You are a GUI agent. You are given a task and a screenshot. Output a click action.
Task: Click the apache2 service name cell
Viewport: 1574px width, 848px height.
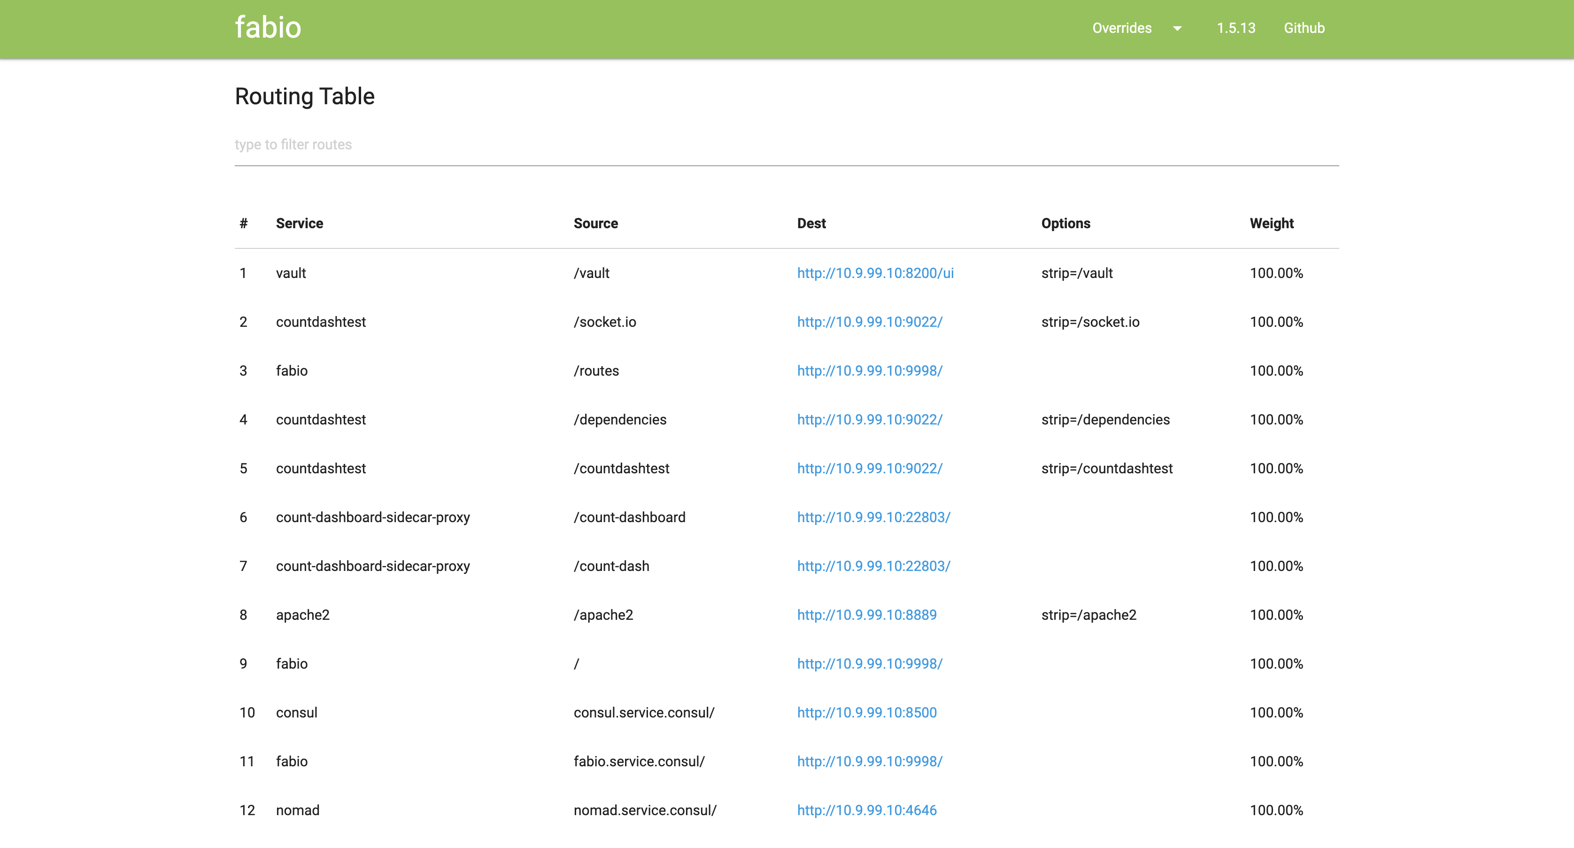[302, 615]
